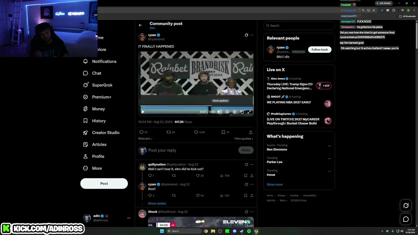Open adinross account options menu
This screenshot has width=418, height=235.
tap(129, 218)
